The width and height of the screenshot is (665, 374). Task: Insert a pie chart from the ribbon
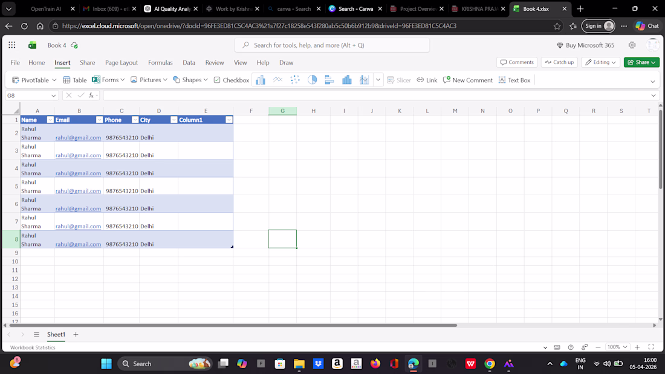312,80
